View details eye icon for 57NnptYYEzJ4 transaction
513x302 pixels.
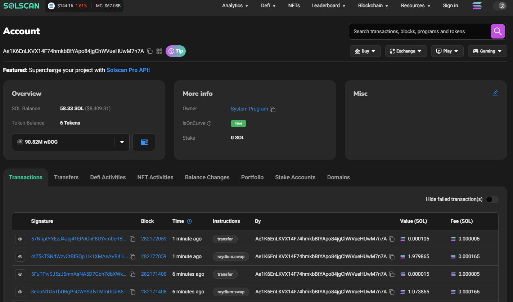point(20,239)
